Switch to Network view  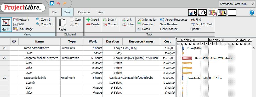point(21,20)
